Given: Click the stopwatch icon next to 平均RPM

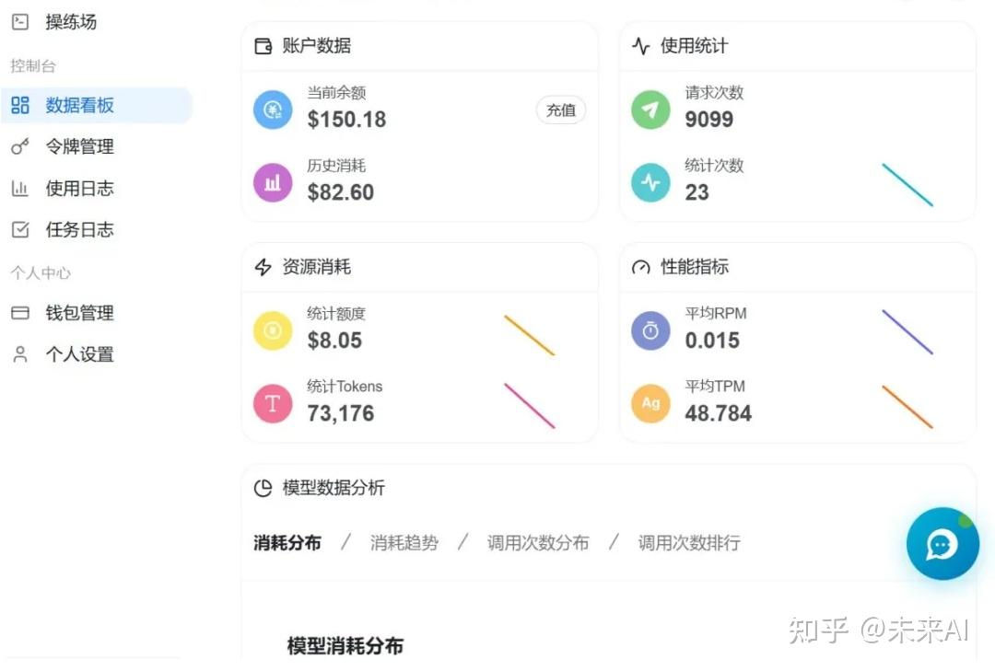Looking at the screenshot, I should (x=650, y=330).
